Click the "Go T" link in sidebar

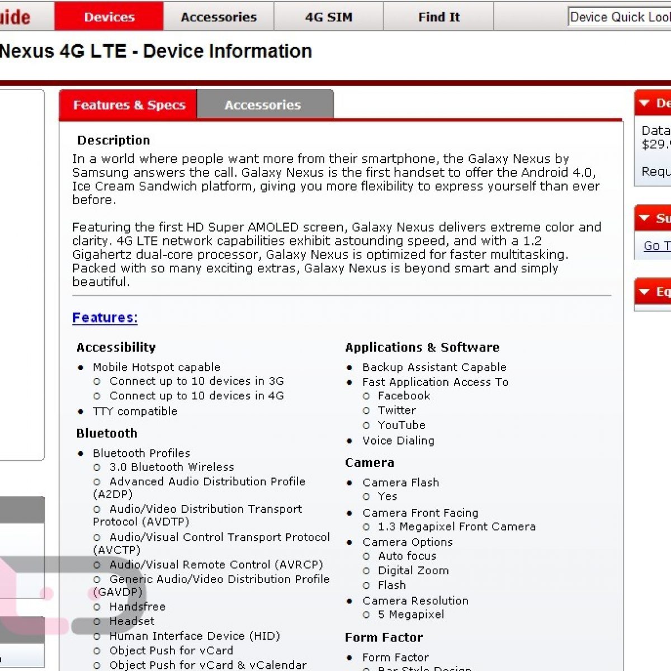click(x=656, y=245)
